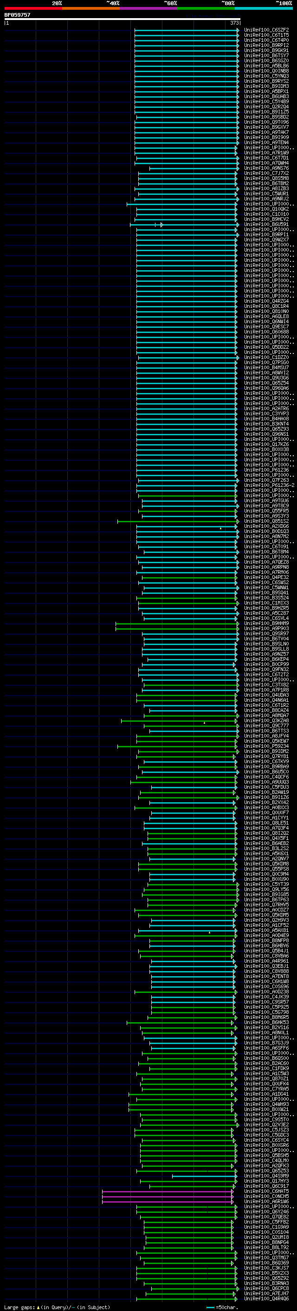Open hit UniRef100_C6SZF2
The width and height of the screenshot is (297, 1311).
[x=266, y=30]
